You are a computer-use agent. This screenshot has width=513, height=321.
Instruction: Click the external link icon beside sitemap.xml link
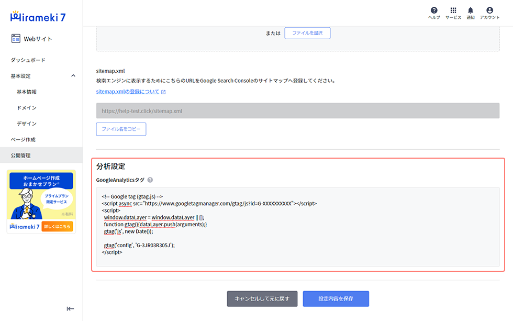pyautogui.click(x=163, y=92)
